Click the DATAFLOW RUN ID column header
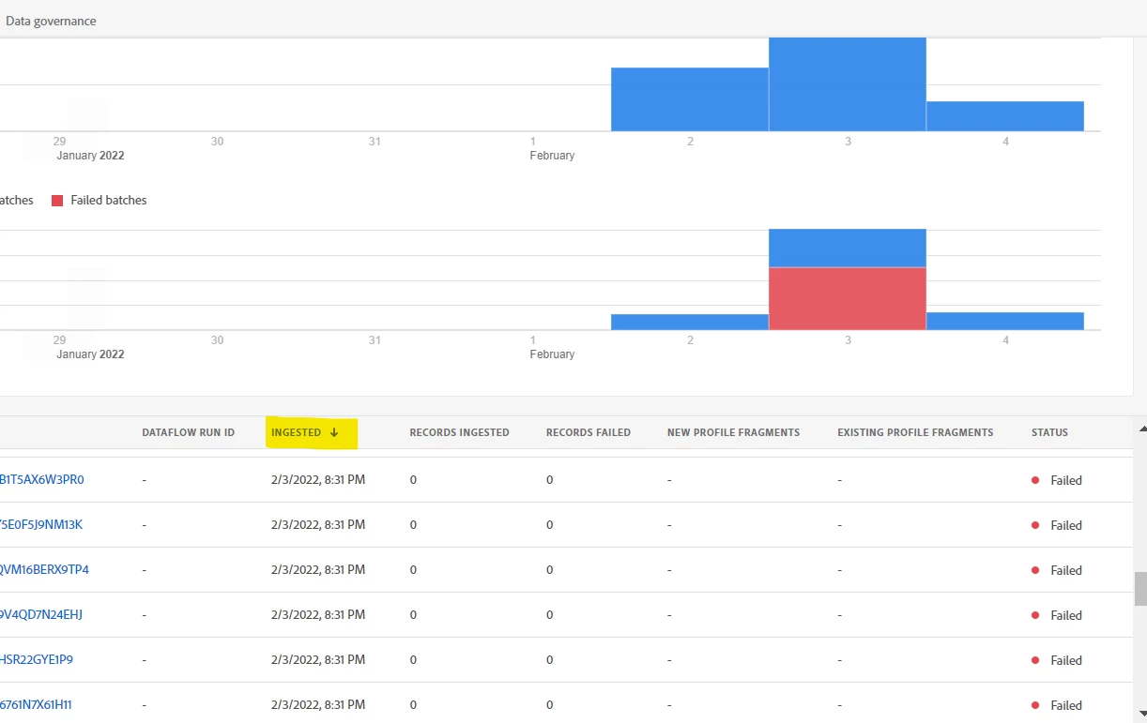The height and width of the screenshot is (723, 1147). pos(189,432)
